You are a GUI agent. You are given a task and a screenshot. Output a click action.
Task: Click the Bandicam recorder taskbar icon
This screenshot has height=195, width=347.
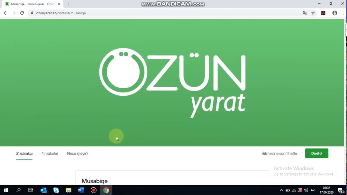[x=94, y=190]
